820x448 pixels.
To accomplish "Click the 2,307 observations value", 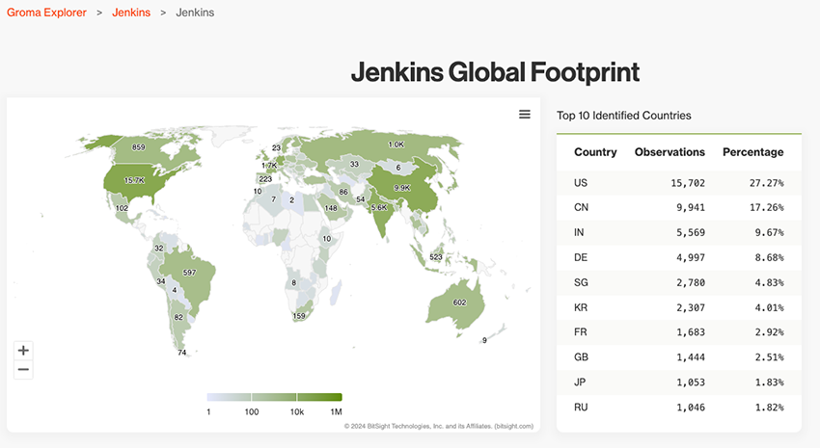I will (691, 308).
